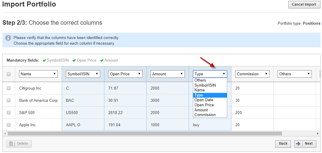Check the Apple Inc row checkbox
Image resolution: width=322 pixels, height=153 pixels.
(9, 125)
